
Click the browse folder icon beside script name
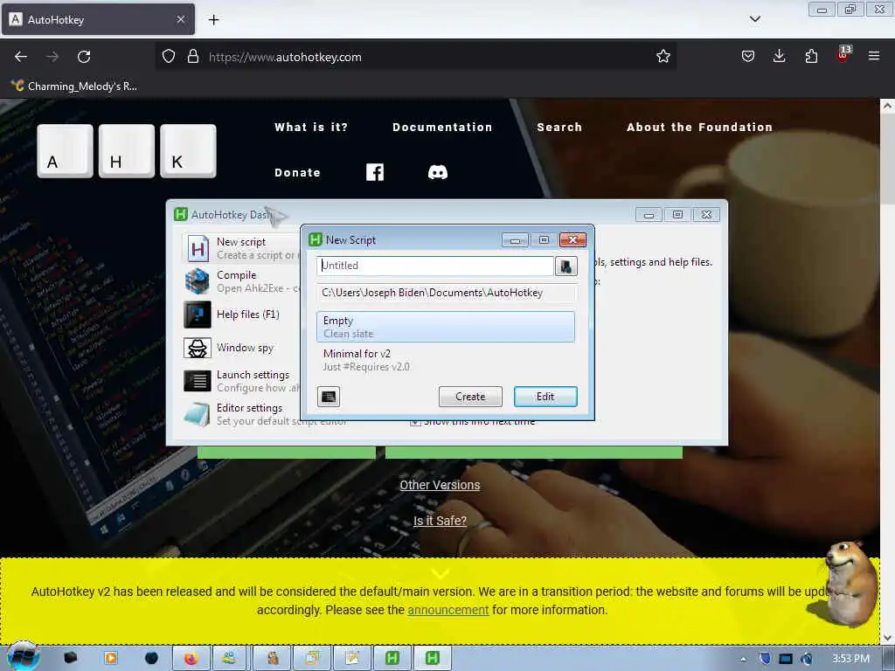566,266
